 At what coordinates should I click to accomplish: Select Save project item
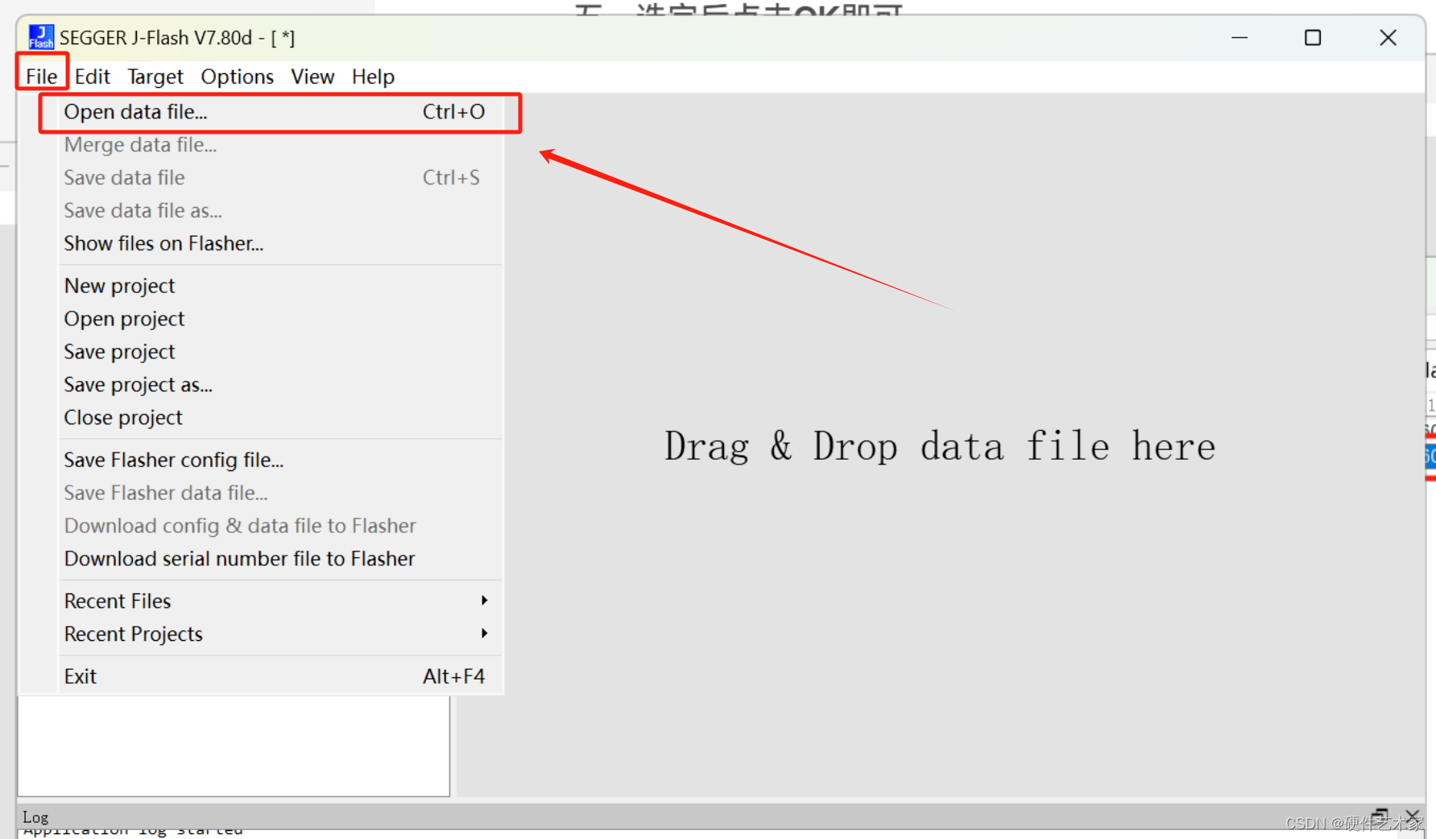click(x=280, y=352)
